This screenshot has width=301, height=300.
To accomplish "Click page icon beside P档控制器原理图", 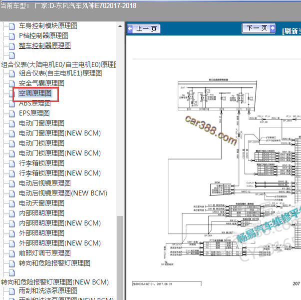I will pos(11,36).
